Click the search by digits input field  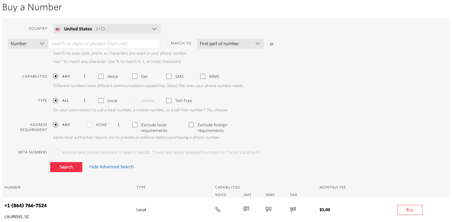pyautogui.click(x=104, y=43)
